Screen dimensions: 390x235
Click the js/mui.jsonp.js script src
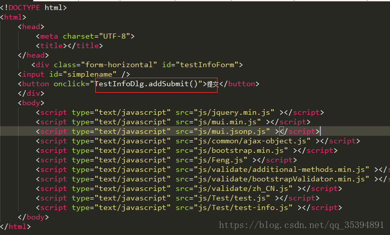click(x=232, y=132)
